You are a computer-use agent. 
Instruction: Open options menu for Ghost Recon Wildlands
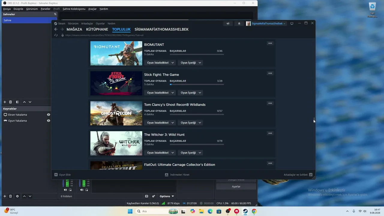coord(270,103)
